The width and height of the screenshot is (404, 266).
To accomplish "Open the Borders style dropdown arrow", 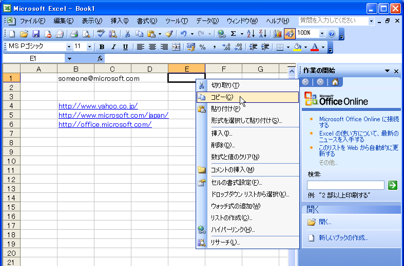I will [288, 48].
